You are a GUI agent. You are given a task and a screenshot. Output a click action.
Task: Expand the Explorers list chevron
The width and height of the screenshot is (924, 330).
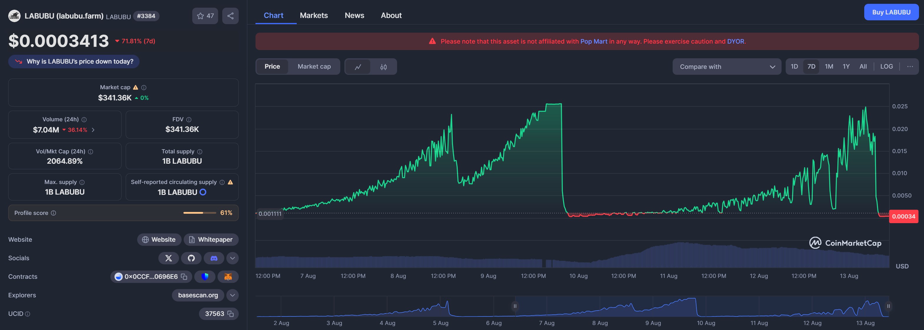tap(233, 295)
